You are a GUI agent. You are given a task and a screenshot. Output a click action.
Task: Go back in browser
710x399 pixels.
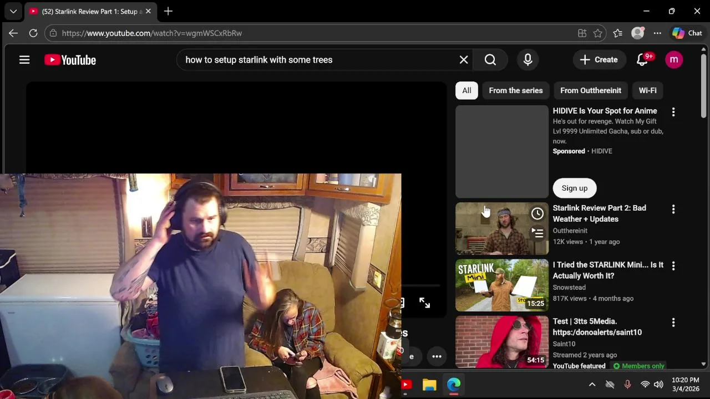pos(13,33)
